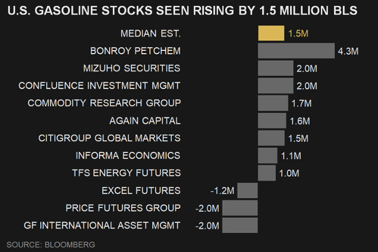Select the Commodity Research Group bar
The image size is (378, 252).
(x=273, y=103)
